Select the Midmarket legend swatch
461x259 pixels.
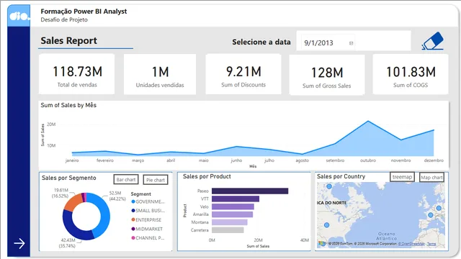pyautogui.click(x=133, y=229)
